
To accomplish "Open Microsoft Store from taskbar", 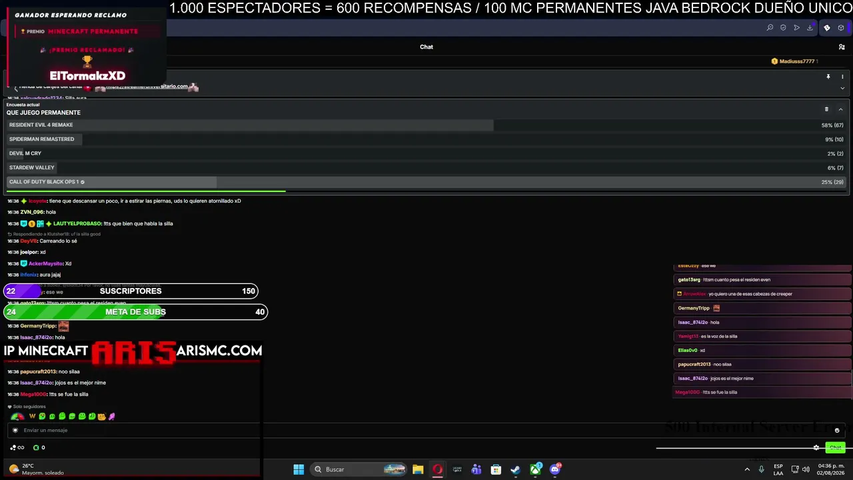I will tap(496, 469).
